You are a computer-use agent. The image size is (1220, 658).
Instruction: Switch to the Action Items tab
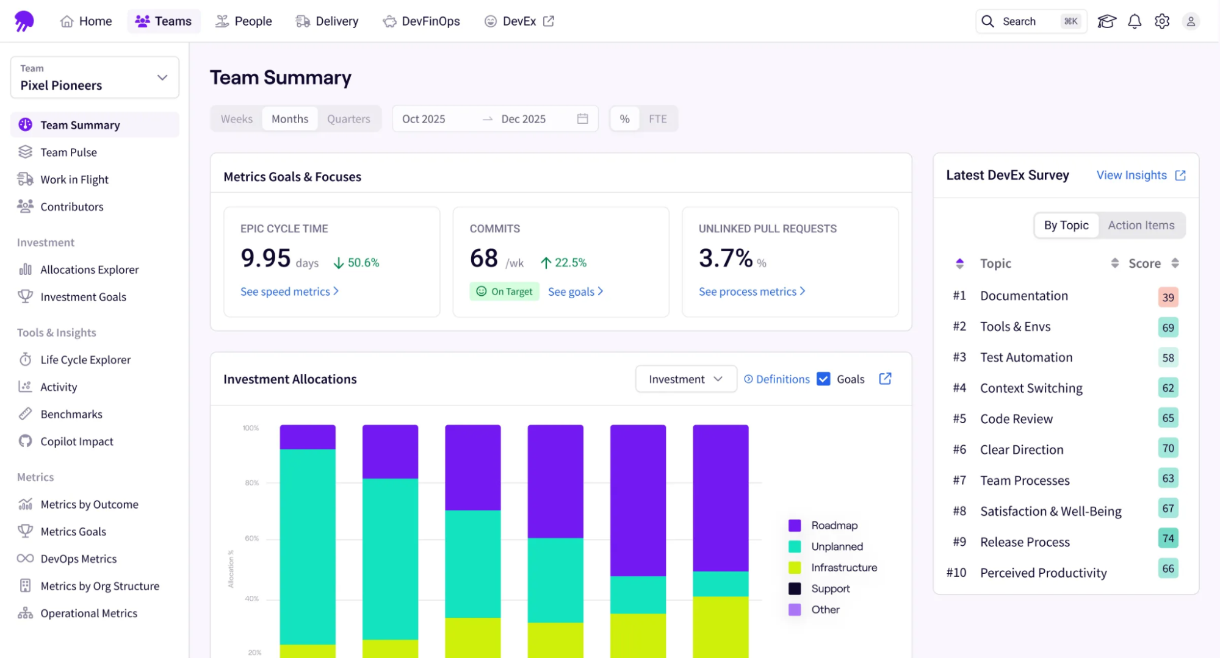point(1141,225)
